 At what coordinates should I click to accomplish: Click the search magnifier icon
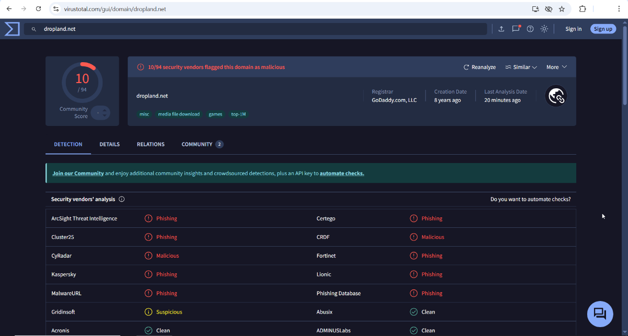pyautogui.click(x=33, y=29)
